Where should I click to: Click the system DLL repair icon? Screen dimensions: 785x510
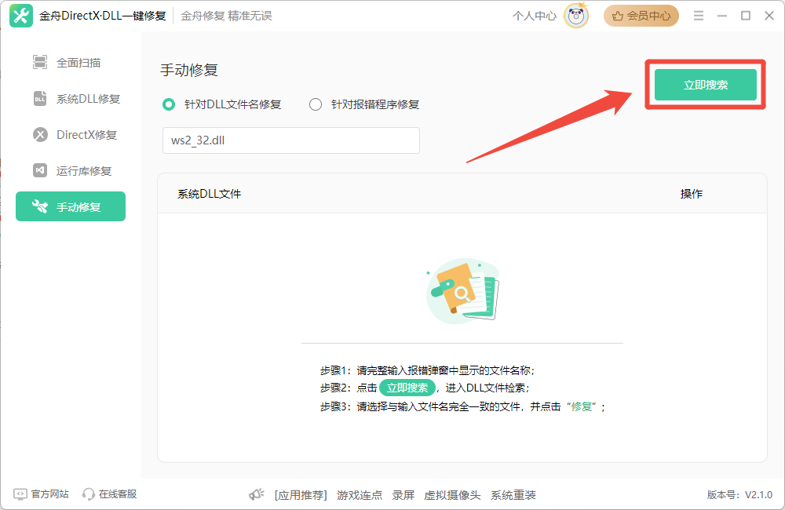(x=40, y=99)
